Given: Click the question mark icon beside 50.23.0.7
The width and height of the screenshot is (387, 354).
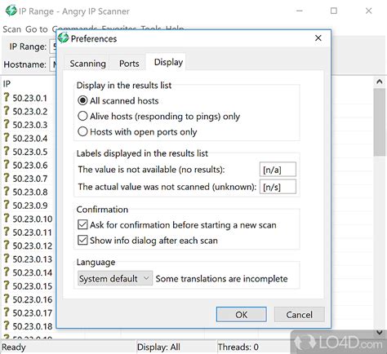Looking at the screenshot, I should (x=7, y=178).
